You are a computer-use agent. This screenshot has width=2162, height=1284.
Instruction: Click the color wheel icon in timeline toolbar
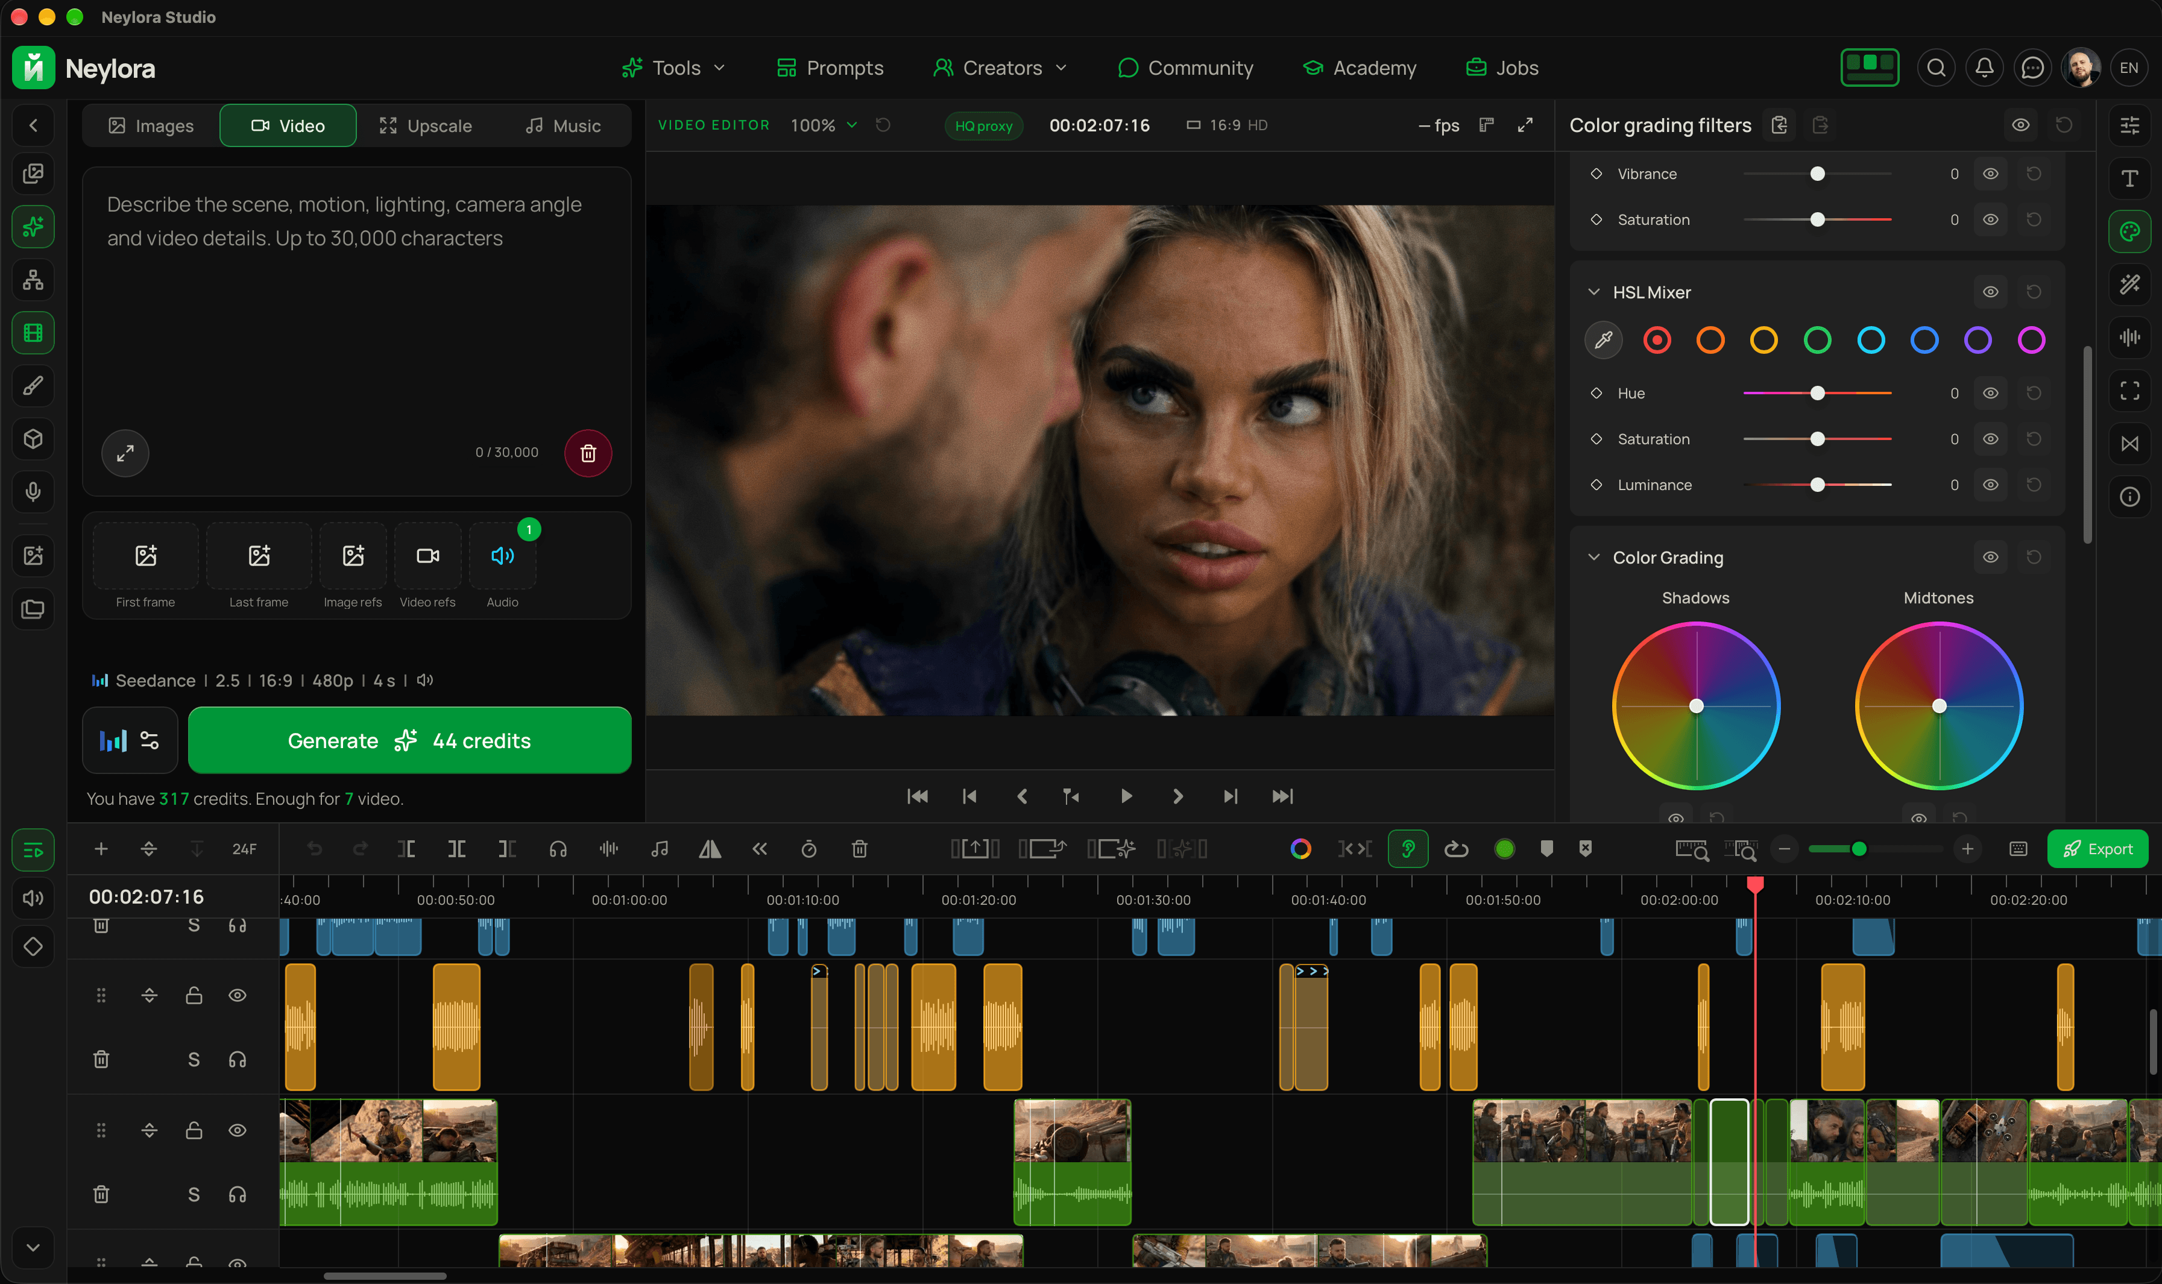pos(1300,849)
